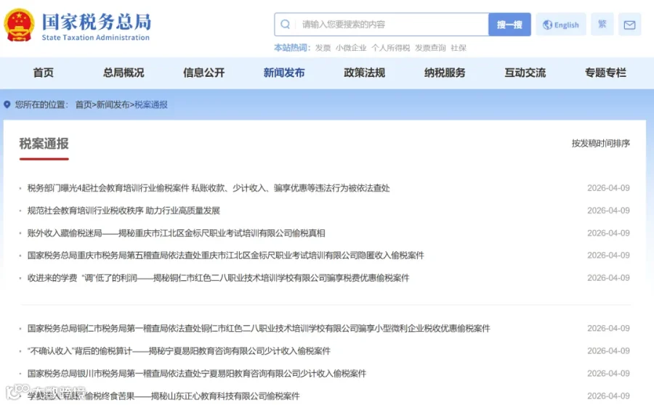654x405 pixels.
Task: Open the 首页 navigation menu item
Action: coord(44,73)
